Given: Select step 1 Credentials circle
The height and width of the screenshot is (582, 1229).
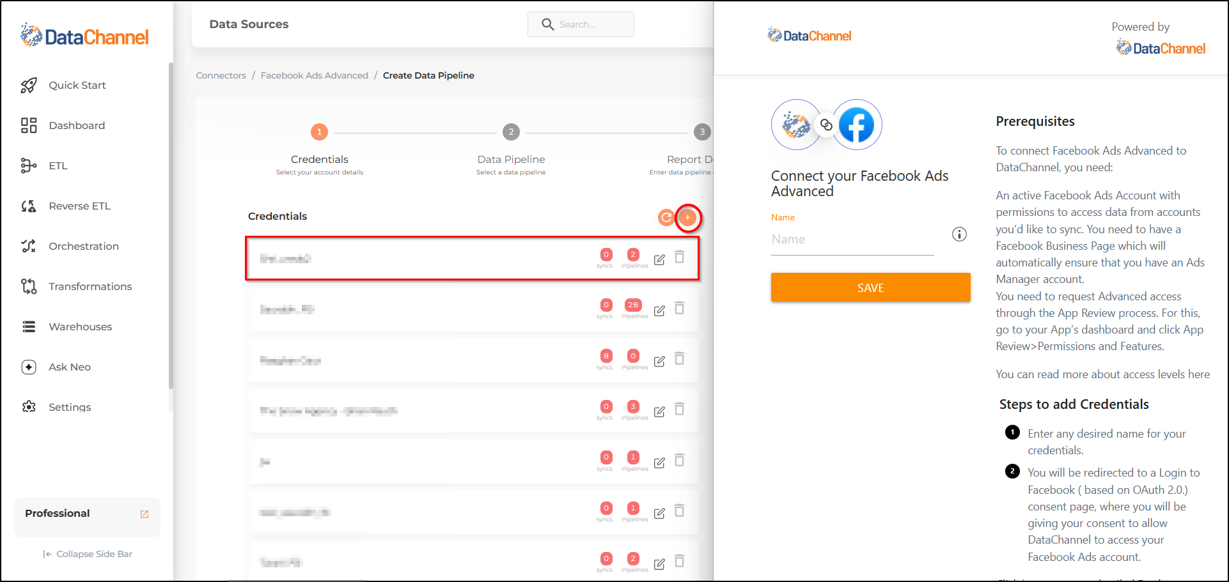Looking at the screenshot, I should [x=319, y=132].
